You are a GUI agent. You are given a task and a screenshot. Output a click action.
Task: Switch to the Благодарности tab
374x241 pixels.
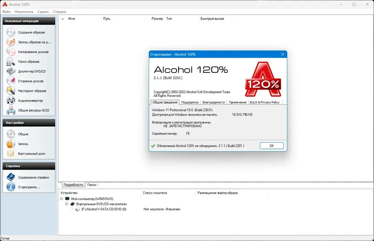[x=214, y=102]
